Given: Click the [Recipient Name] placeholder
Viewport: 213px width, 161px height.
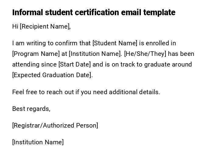Looking at the screenshot, I should pos(45,26).
